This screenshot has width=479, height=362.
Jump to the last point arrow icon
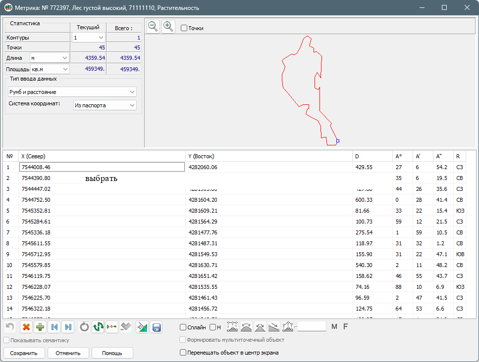tap(68, 327)
